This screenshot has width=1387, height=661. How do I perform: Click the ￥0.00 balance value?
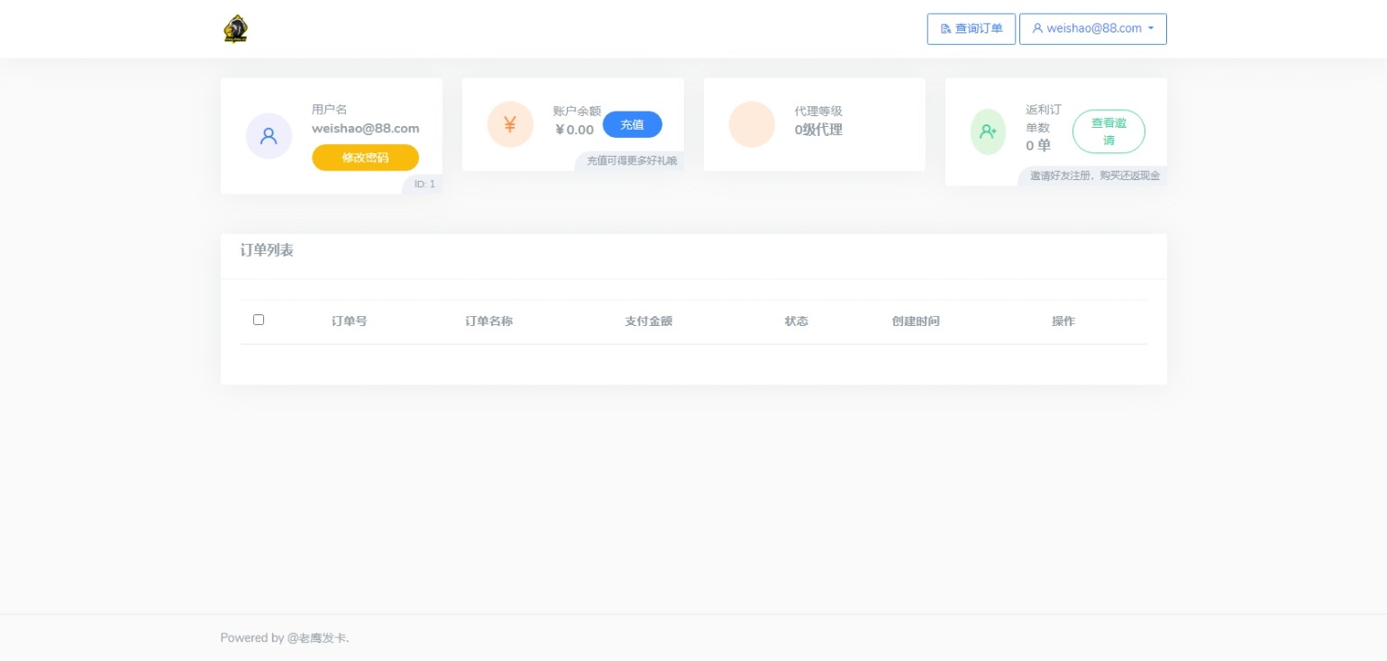(x=574, y=130)
